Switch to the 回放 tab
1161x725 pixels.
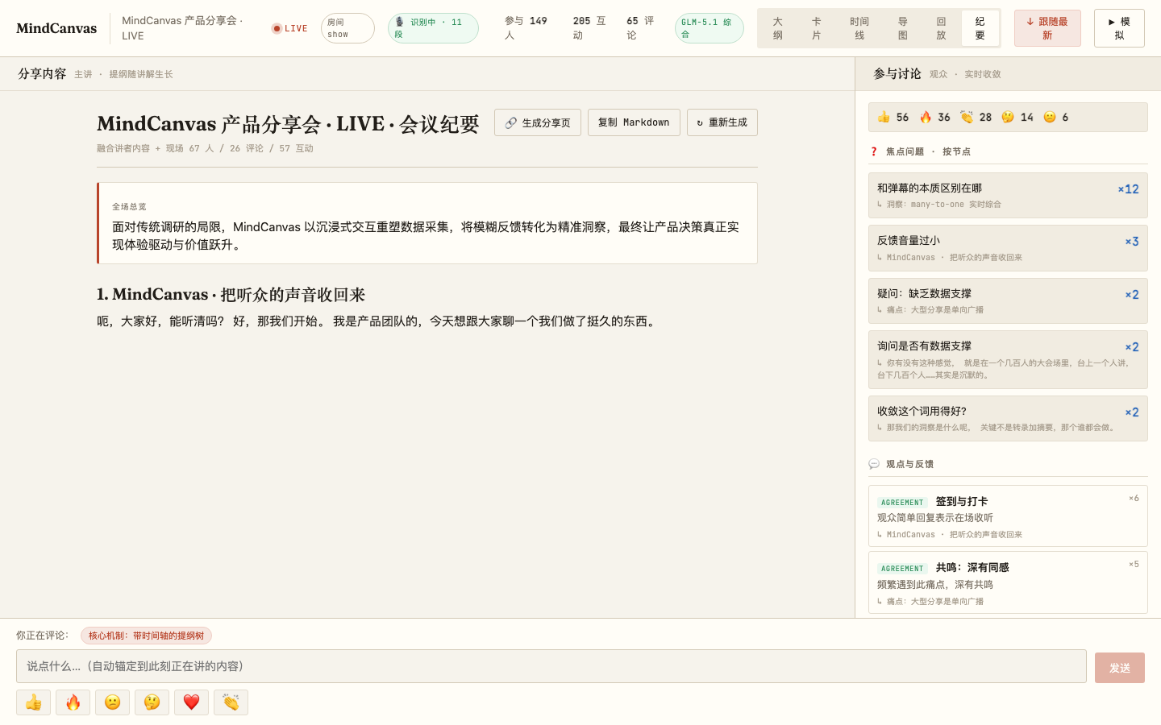942,28
